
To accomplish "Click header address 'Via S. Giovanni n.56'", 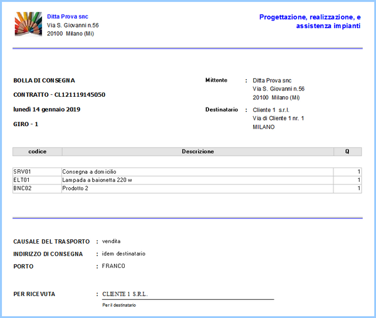I will [73, 25].
